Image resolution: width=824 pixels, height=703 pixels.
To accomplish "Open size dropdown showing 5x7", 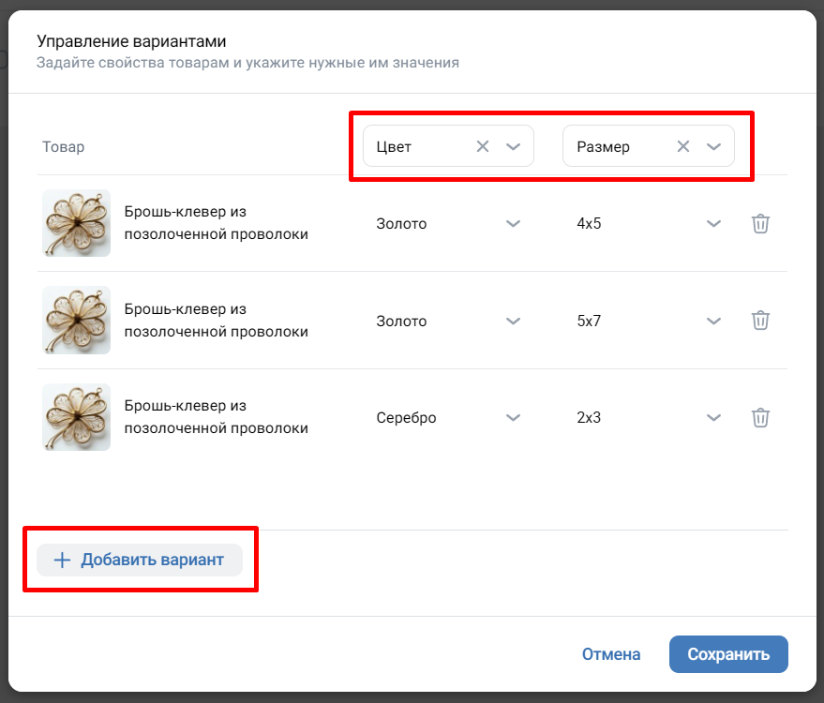I will coord(713,321).
